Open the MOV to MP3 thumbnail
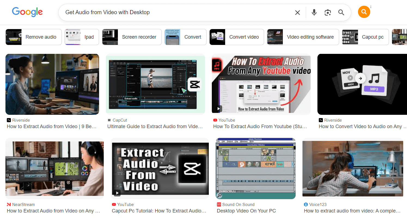 pyautogui.click(x=362, y=84)
